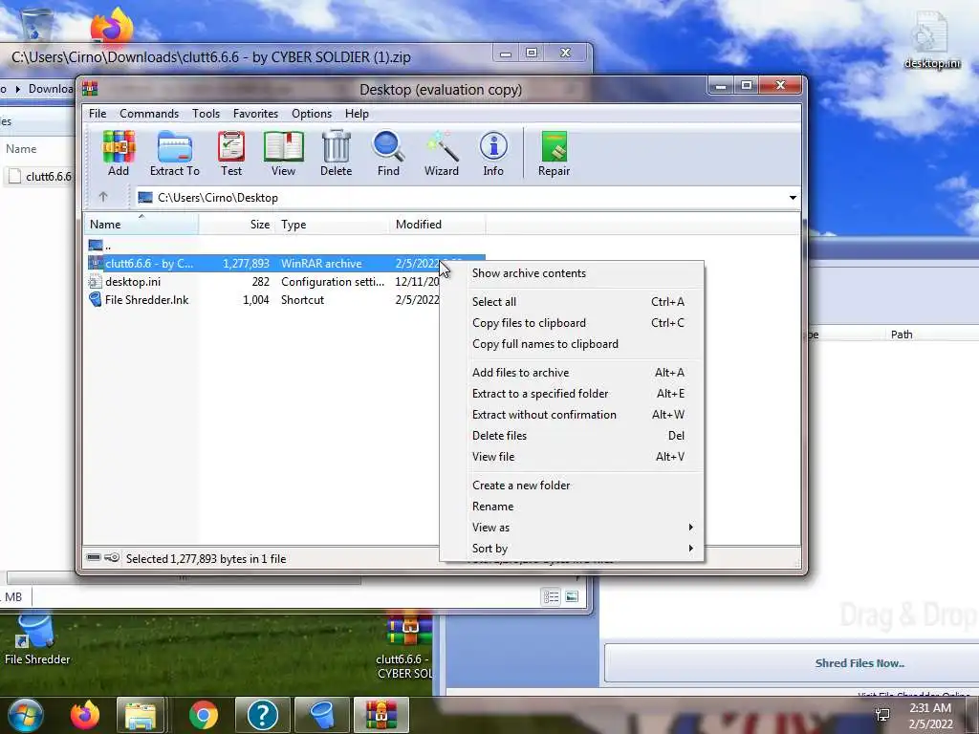
Task: Choose Create a new folder
Action: [572, 486]
